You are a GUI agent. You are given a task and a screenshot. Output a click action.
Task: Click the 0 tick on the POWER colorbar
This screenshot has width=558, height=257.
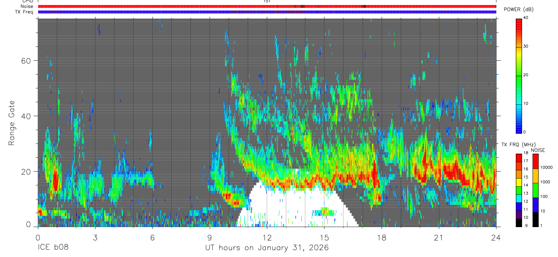tap(525, 132)
